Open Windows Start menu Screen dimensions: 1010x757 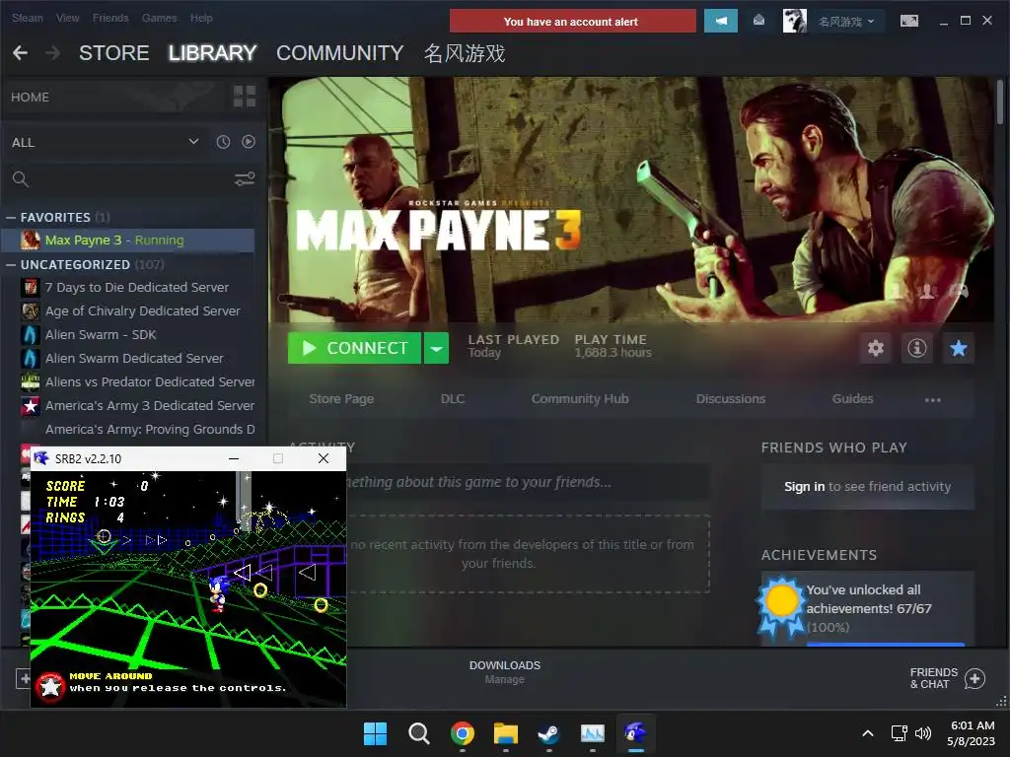pos(375,733)
